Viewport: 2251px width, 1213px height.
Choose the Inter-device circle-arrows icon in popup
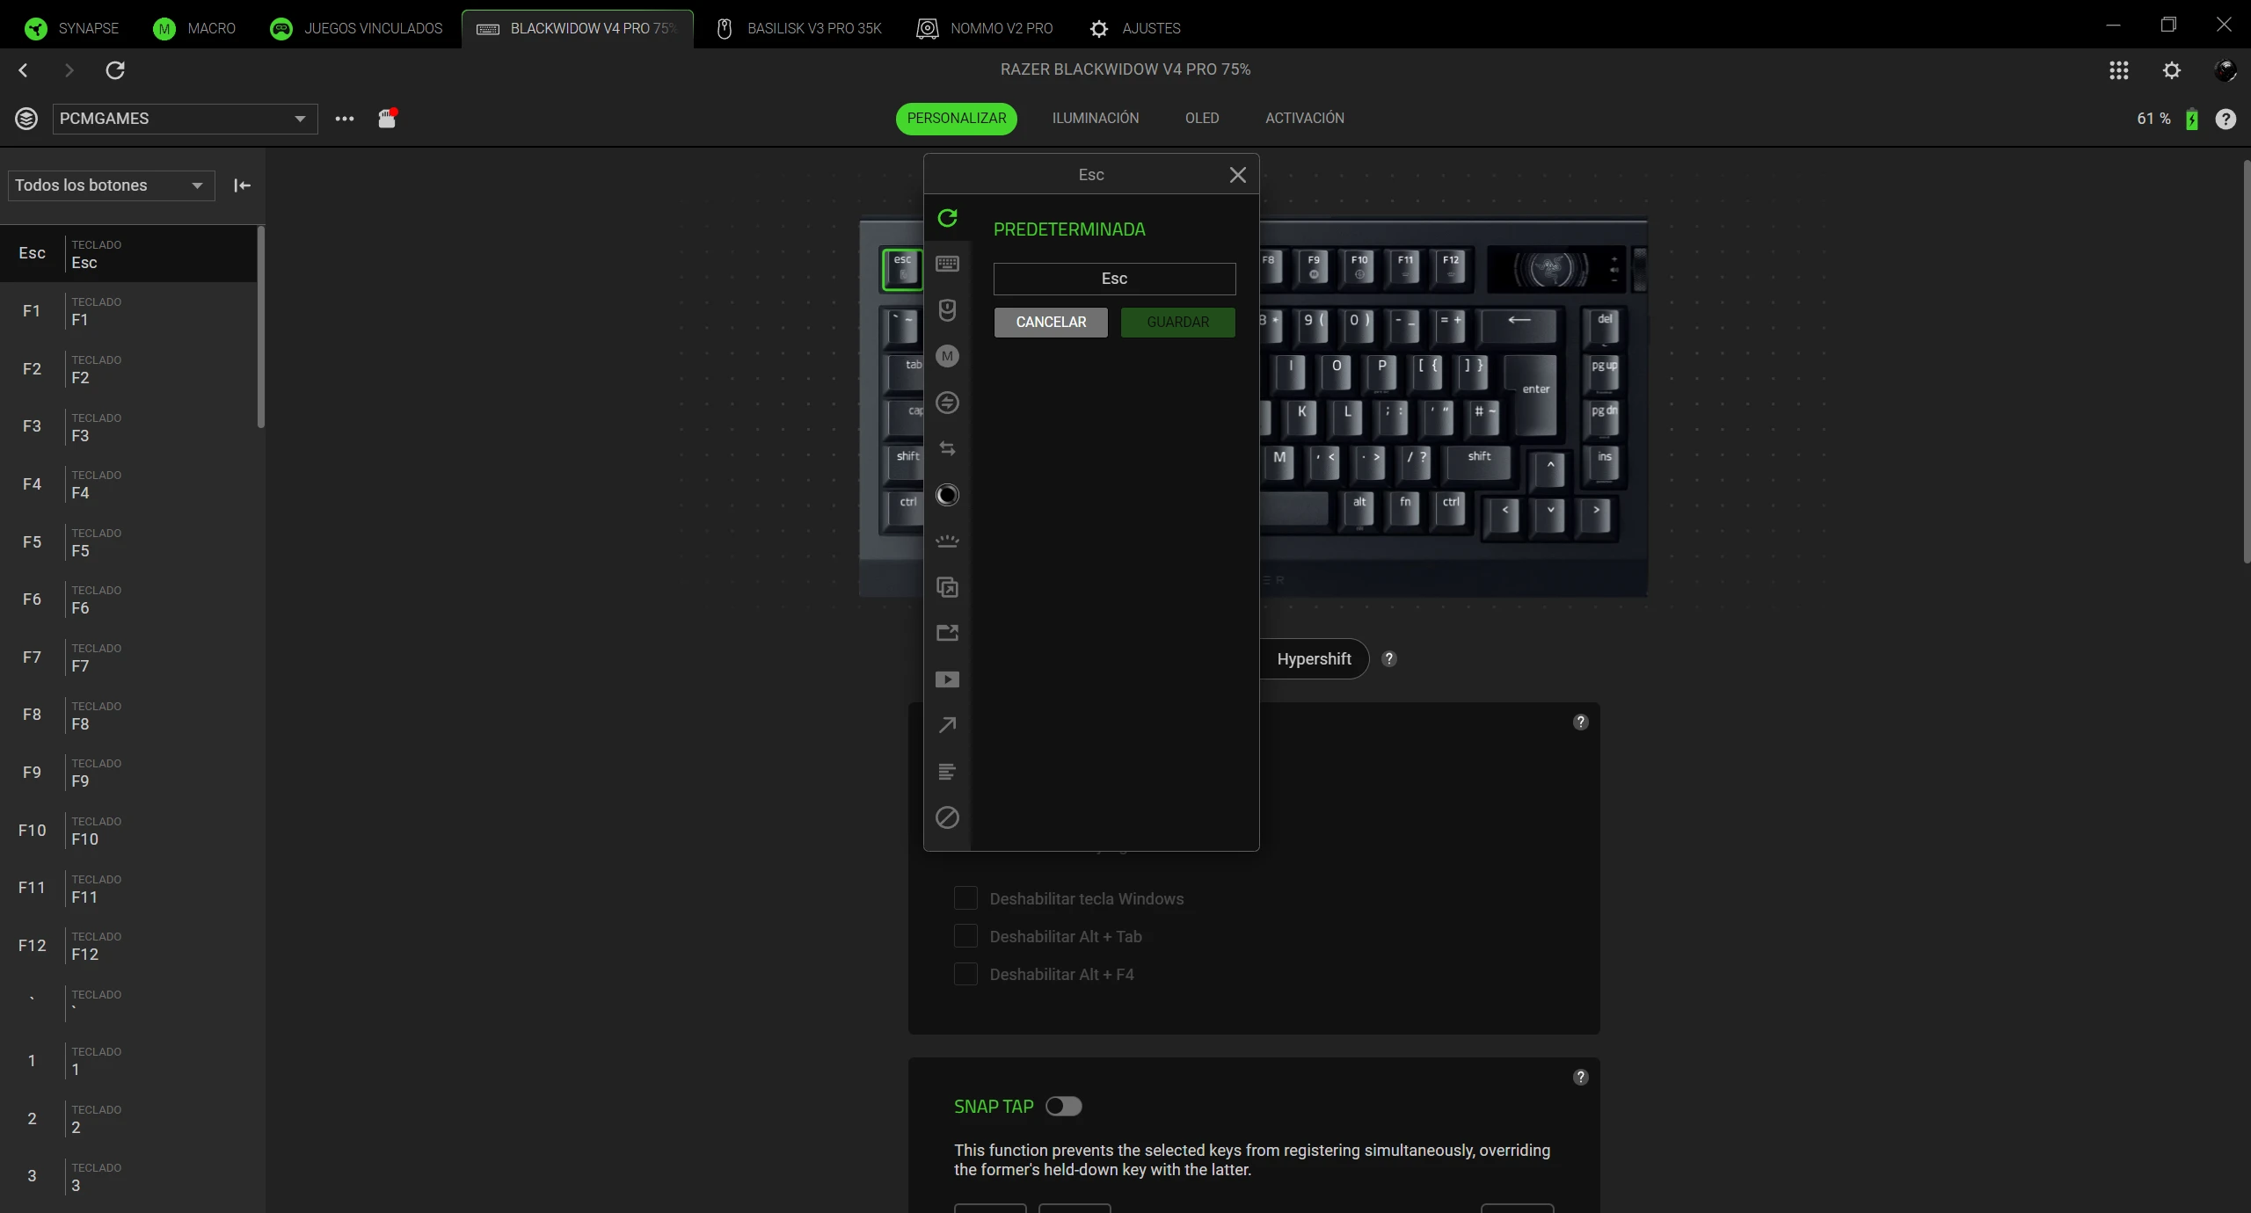tap(947, 403)
